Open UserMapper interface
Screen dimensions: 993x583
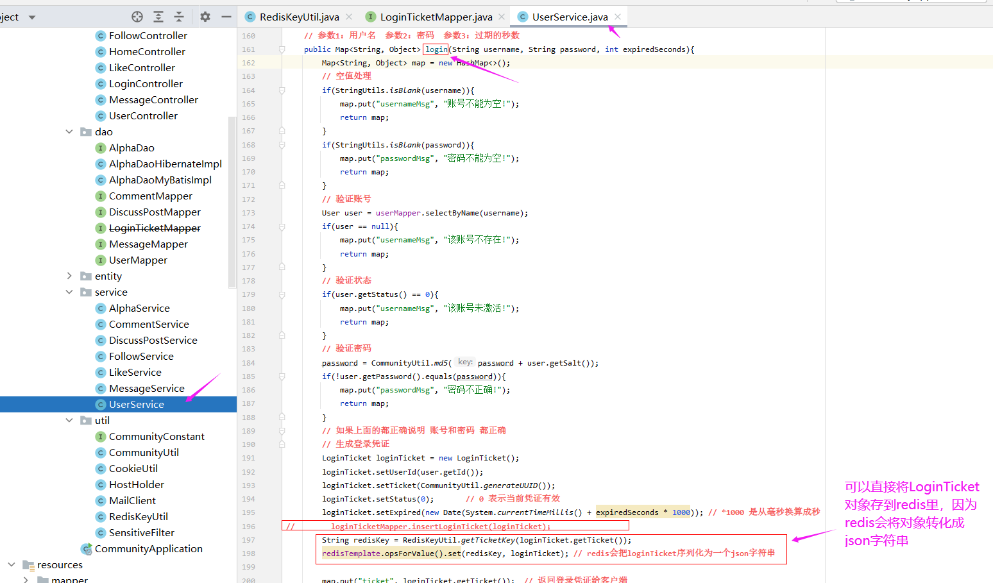pos(138,260)
